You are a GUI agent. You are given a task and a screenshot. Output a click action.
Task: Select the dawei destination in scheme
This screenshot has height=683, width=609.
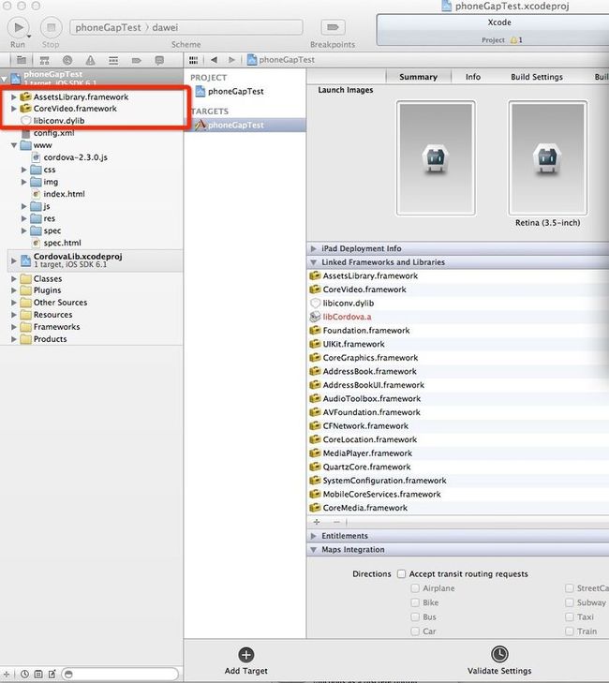tap(165, 27)
